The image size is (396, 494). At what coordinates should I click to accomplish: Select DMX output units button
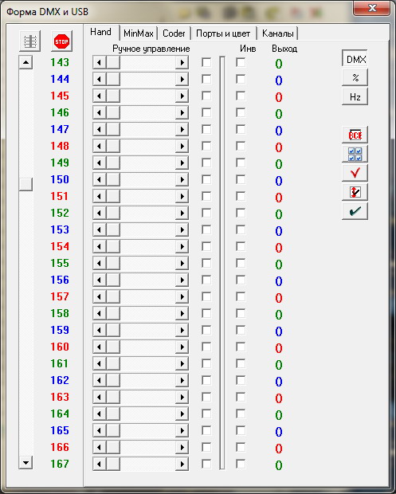point(355,59)
